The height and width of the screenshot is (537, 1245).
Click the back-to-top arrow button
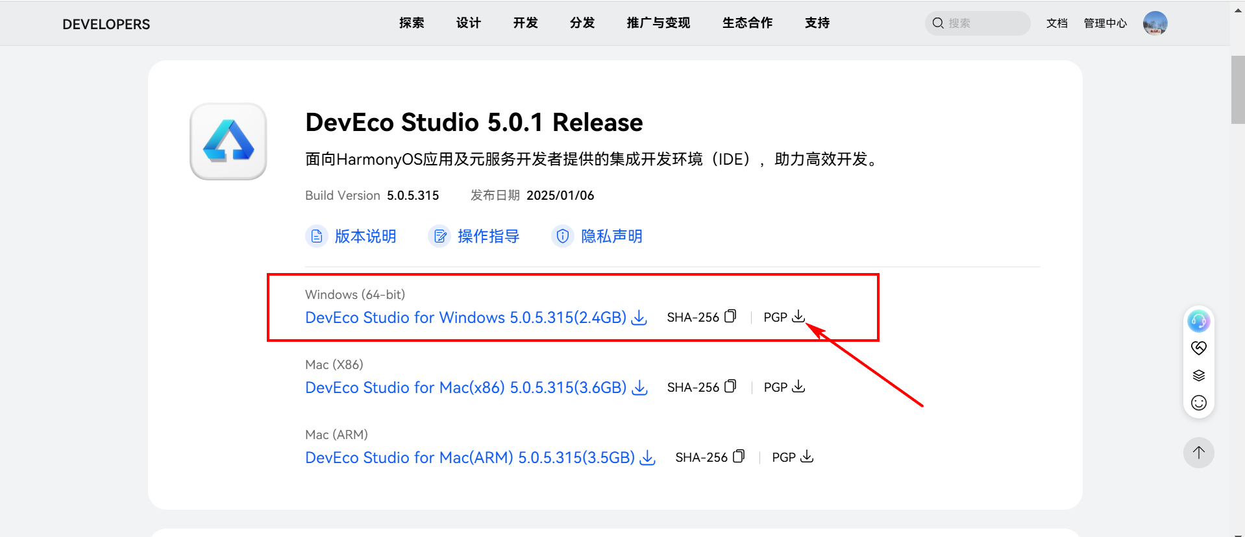coord(1199,453)
